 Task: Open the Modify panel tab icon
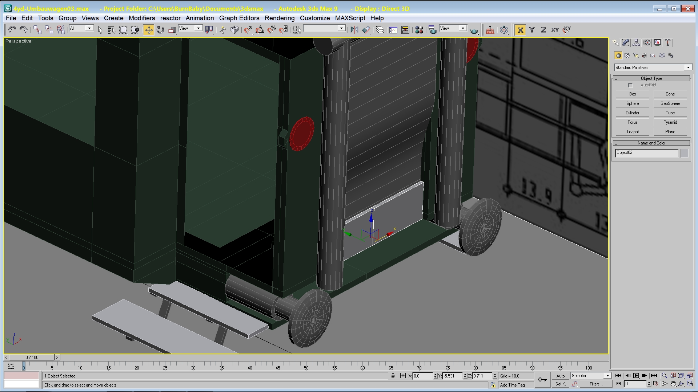coord(626,43)
